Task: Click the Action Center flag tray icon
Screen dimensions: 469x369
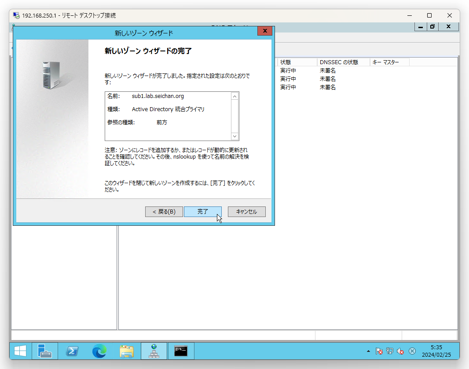Action: (379, 351)
